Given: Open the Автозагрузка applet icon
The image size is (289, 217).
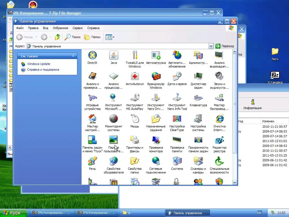Looking at the screenshot, I should click(x=156, y=55).
